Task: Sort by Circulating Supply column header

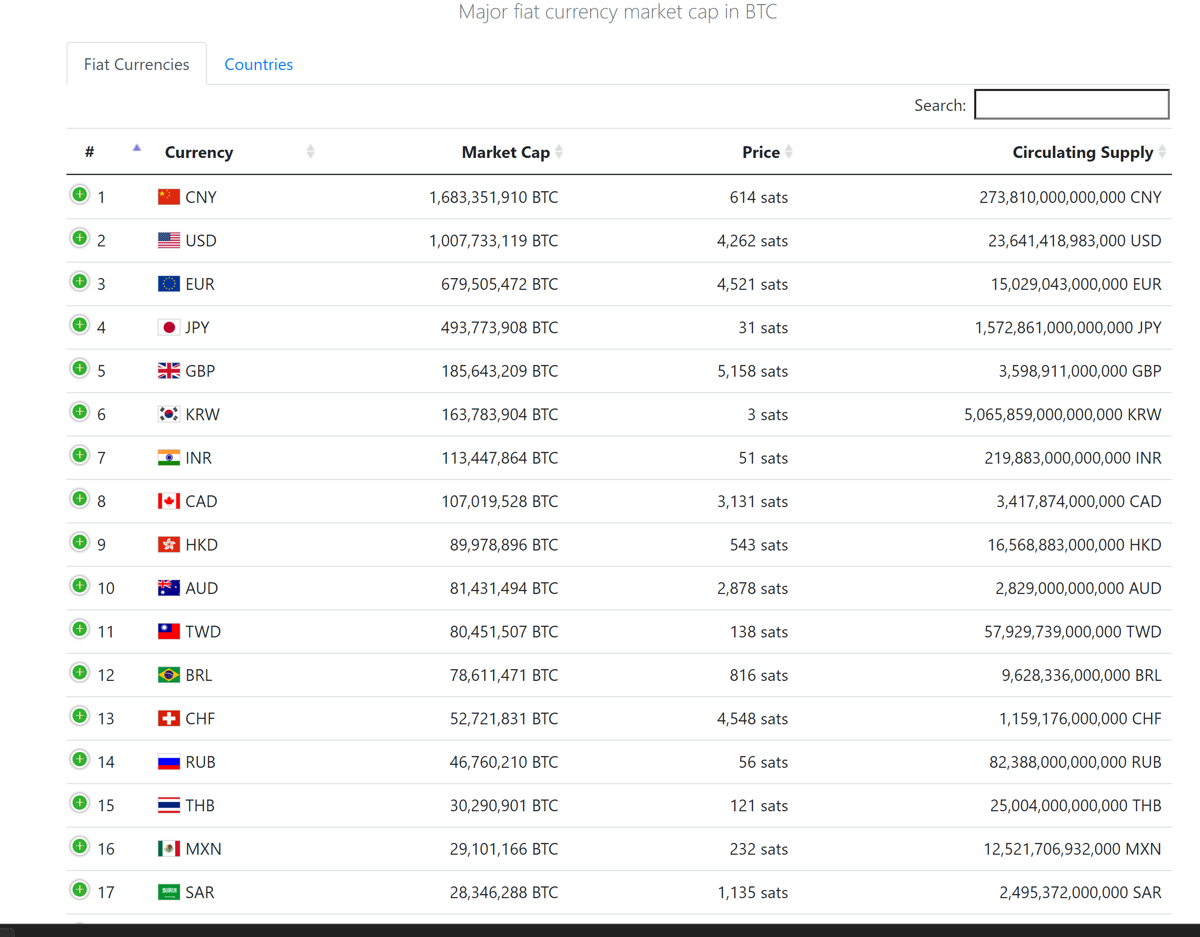Action: pyautogui.click(x=1083, y=152)
